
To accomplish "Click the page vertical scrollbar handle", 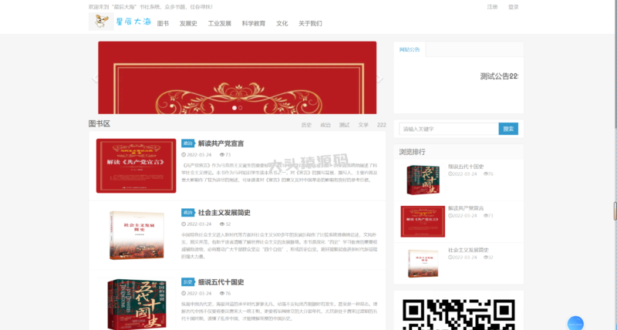I will click(x=614, y=210).
